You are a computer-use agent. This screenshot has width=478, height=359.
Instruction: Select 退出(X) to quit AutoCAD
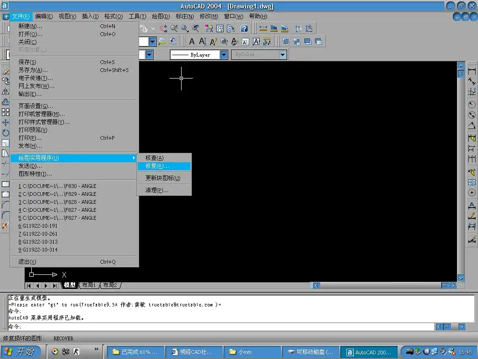73,262
